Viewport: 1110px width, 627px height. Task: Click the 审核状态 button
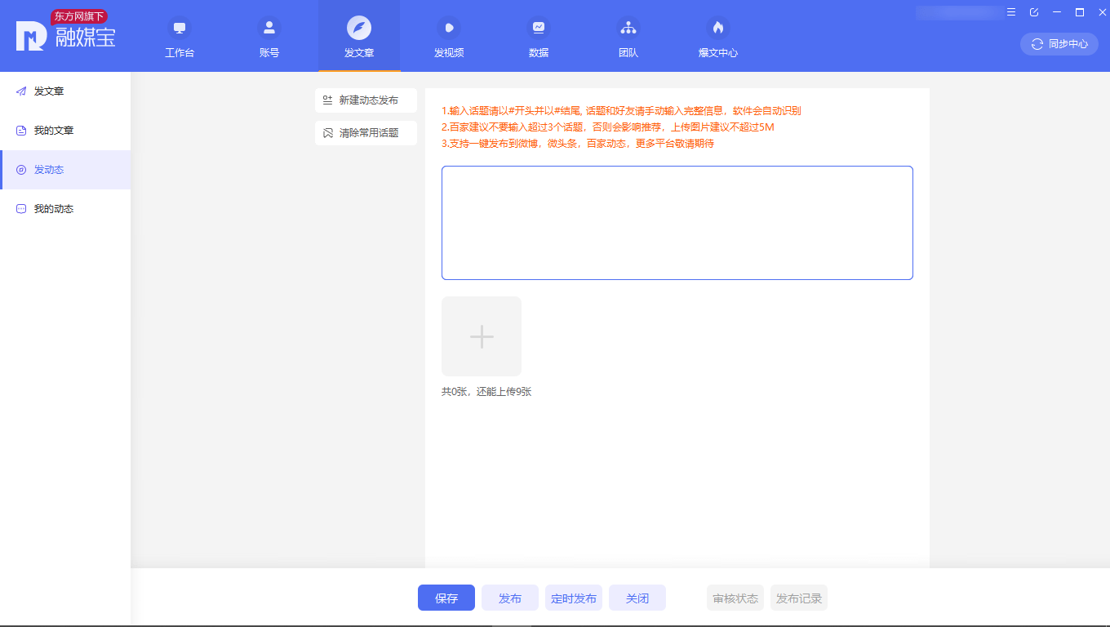(735, 598)
